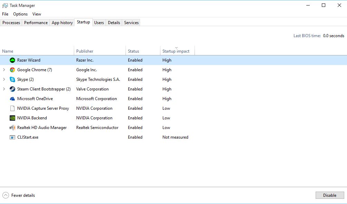Select the Realtek HD Audio Manager icon

pos(12,128)
